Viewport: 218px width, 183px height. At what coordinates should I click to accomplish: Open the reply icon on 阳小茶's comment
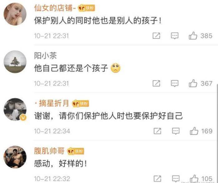(x=175, y=83)
